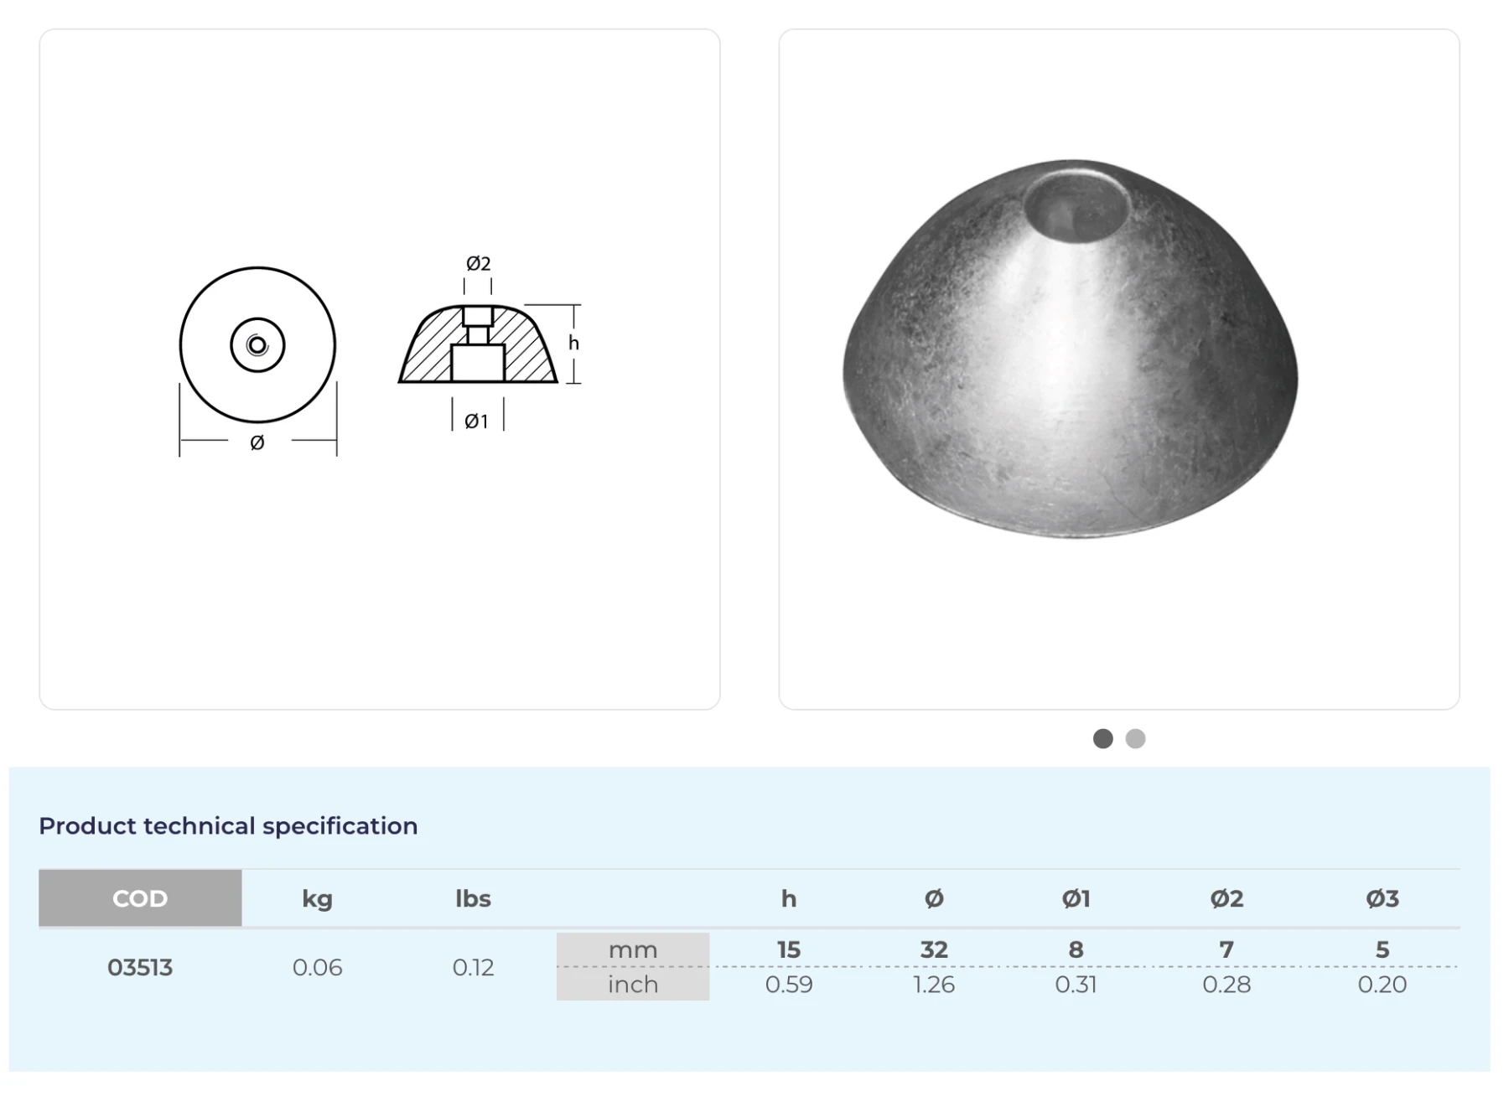This screenshot has height=1117, width=1509.
Task: Select the inch unit row label
Action: [x=633, y=984]
